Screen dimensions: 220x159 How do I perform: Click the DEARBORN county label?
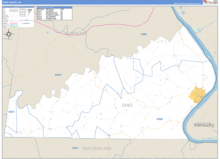coord(75,33)
